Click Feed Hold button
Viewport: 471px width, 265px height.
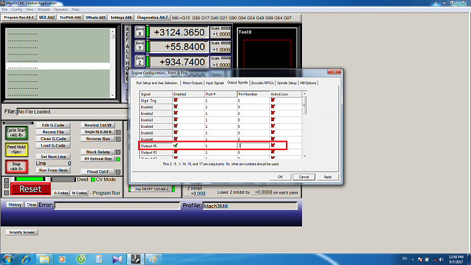point(17,149)
